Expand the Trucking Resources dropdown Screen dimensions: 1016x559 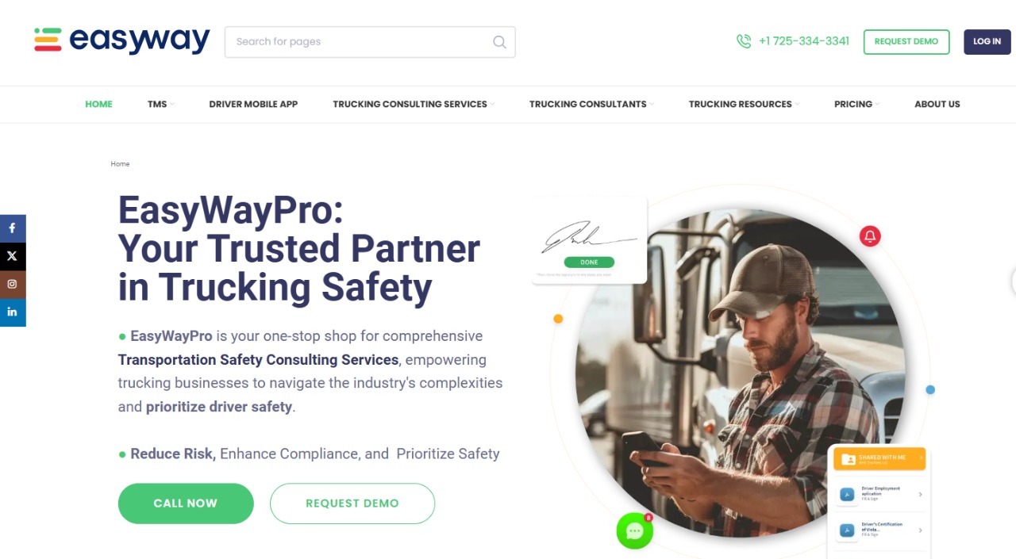pyautogui.click(x=744, y=104)
